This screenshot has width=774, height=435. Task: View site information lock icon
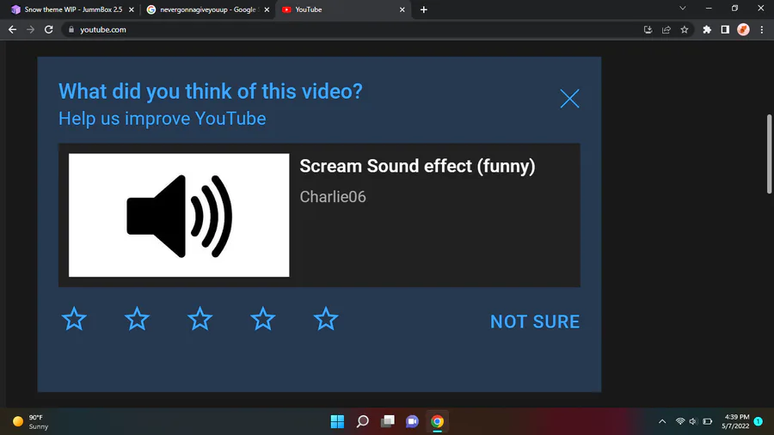[71, 29]
